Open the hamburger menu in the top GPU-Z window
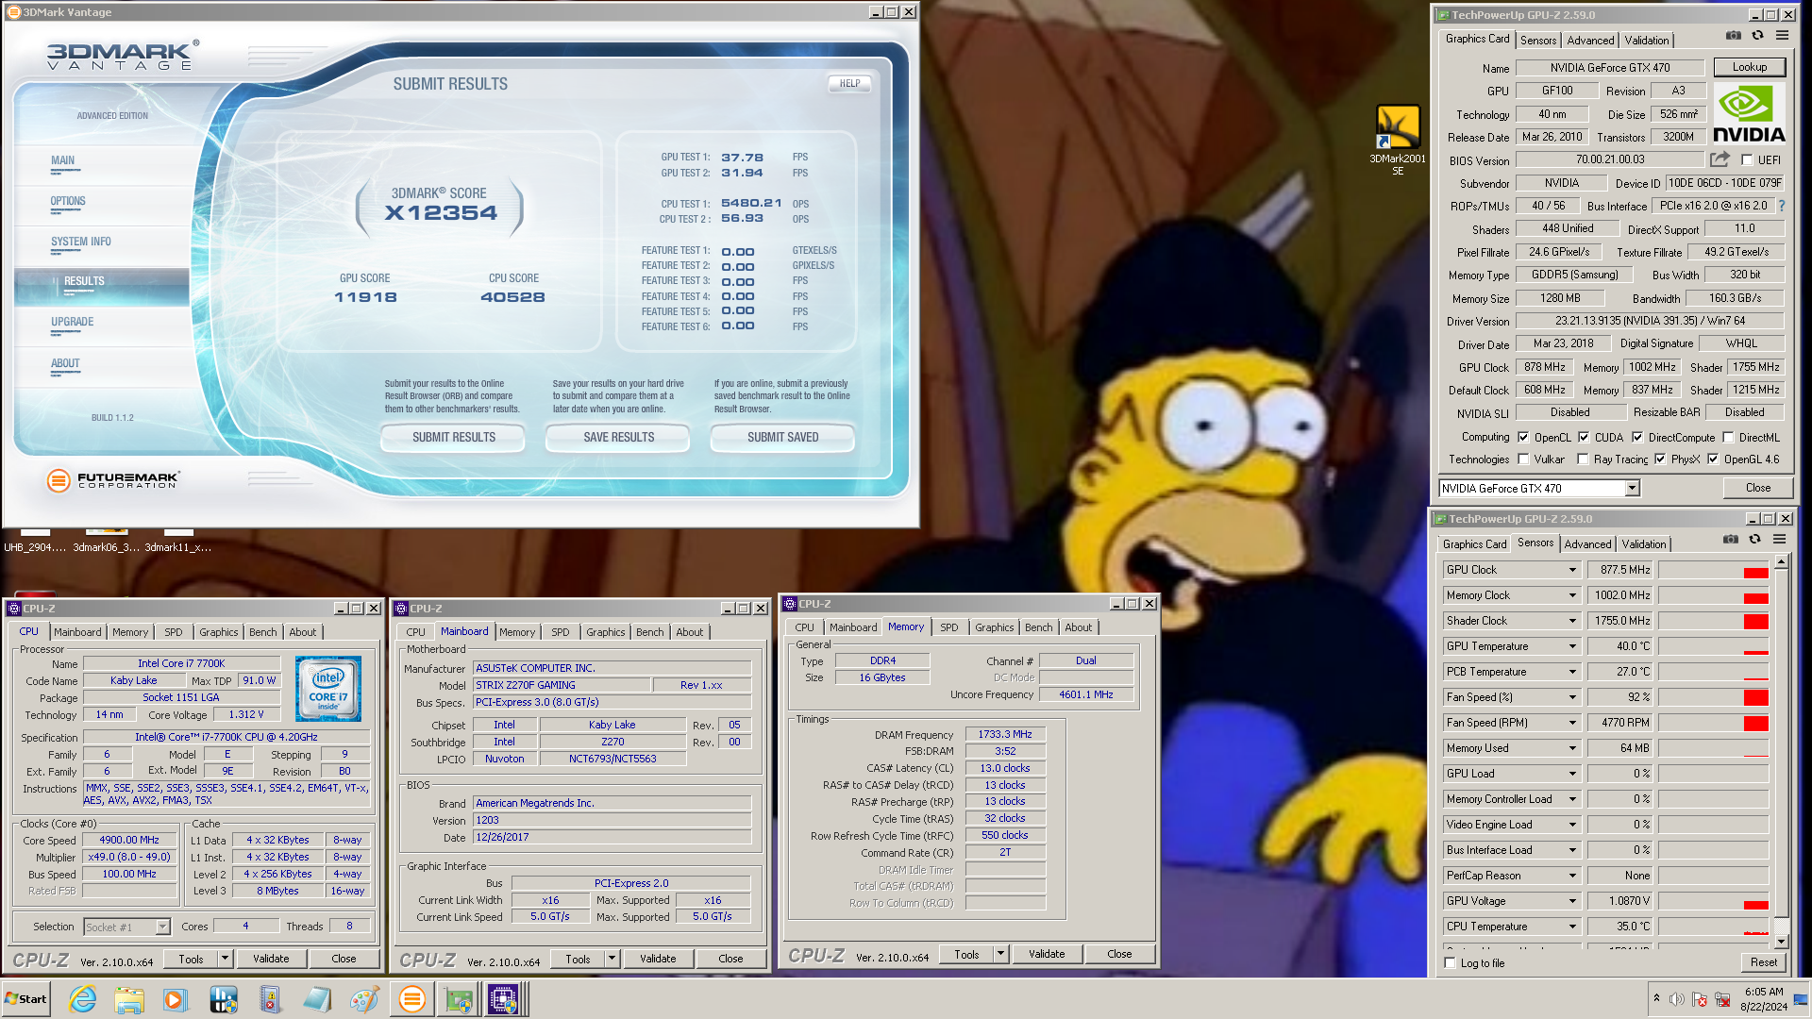The height and width of the screenshot is (1019, 1812). pyautogui.click(x=1782, y=36)
